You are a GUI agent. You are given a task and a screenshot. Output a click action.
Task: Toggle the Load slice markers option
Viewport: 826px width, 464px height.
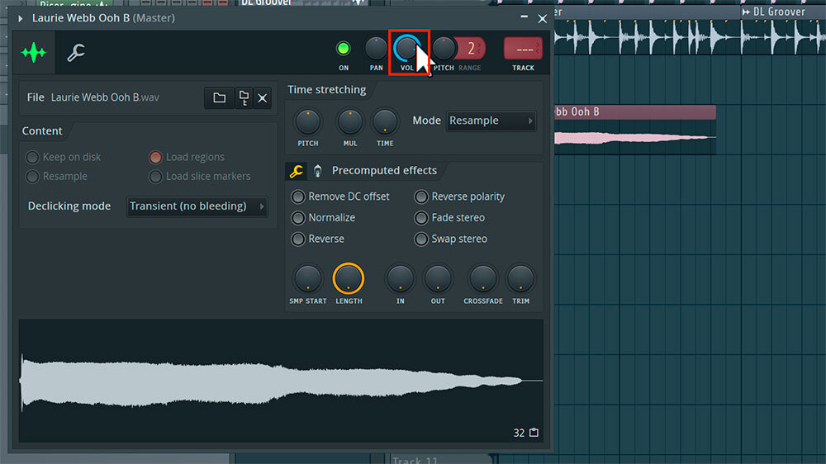(x=155, y=177)
